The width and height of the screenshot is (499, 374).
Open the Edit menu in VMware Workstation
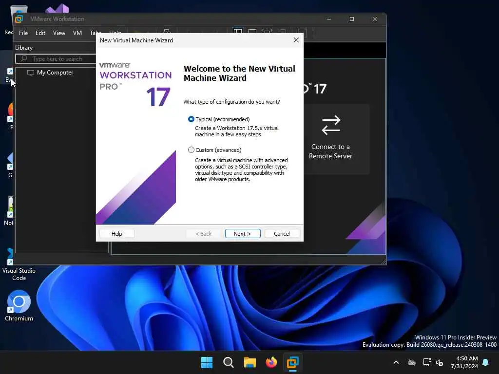[x=40, y=33]
